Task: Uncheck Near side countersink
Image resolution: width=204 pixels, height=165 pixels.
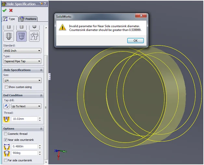Action: point(6,140)
